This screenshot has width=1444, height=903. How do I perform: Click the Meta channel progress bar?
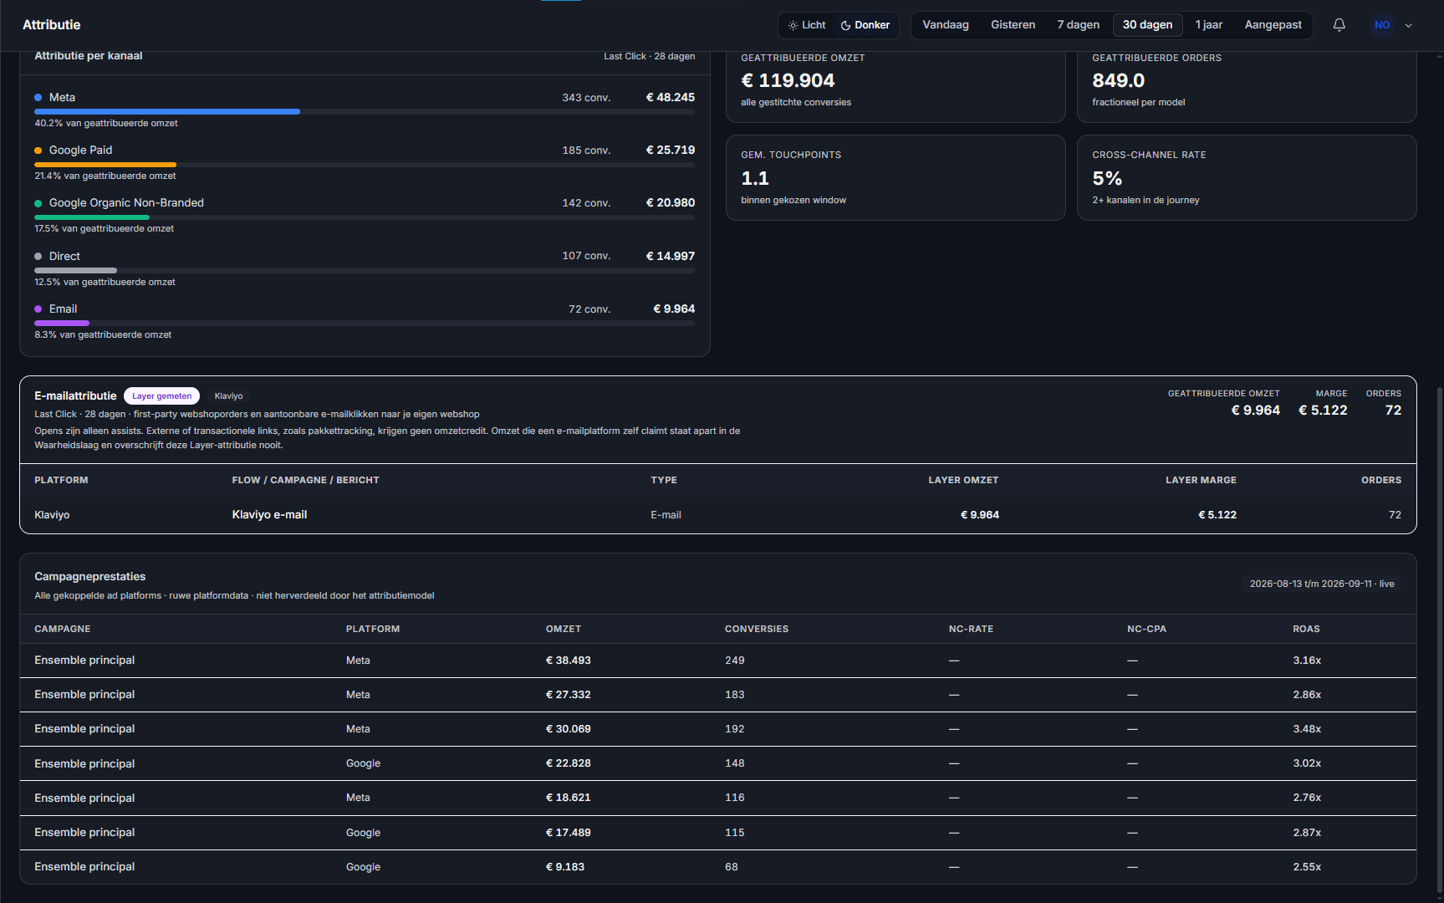click(x=365, y=111)
